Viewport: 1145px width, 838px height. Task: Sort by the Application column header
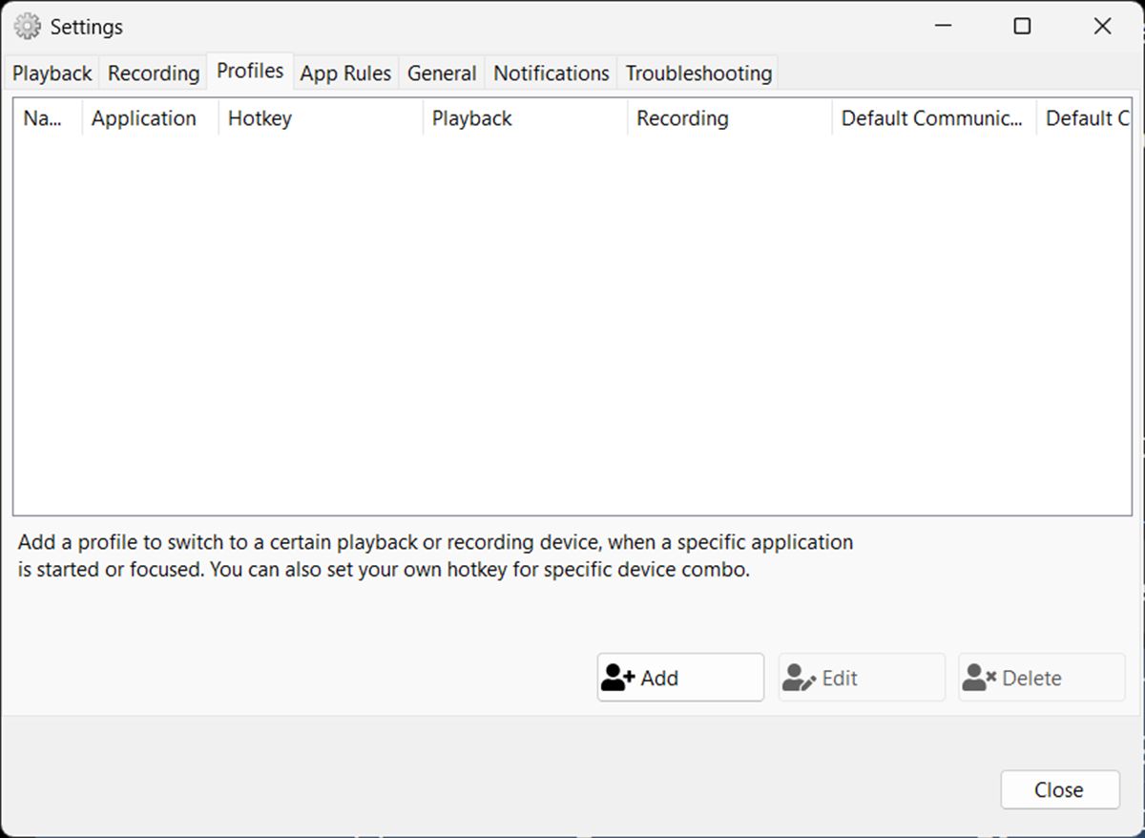pyautogui.click(x=150, y=118)
